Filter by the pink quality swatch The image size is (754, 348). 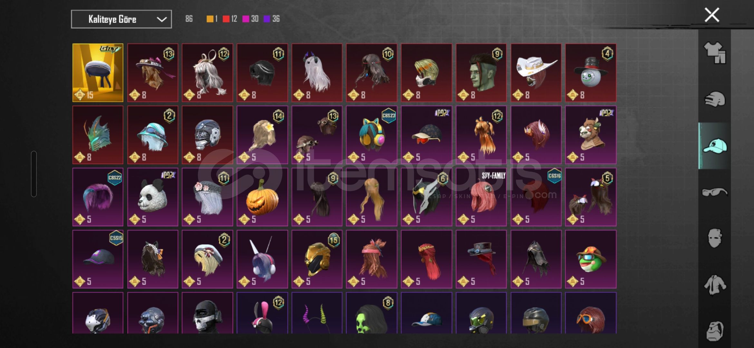point(246,19)
